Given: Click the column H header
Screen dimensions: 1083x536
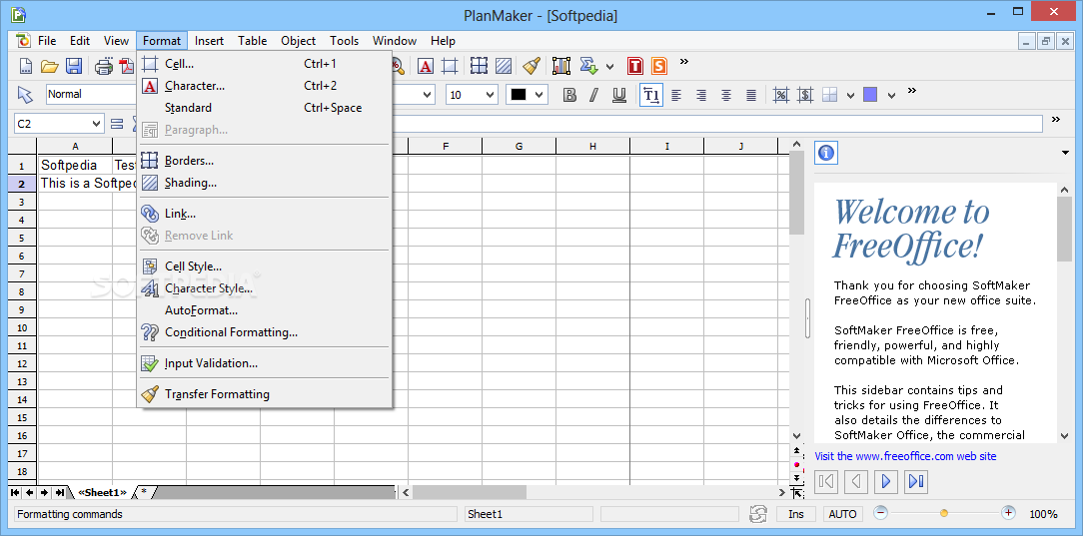Looking at the screenshot, I should 592,147.
